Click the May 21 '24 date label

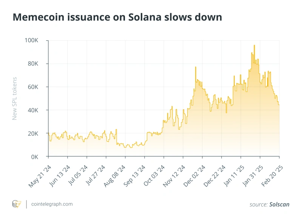tap(40, 176)
